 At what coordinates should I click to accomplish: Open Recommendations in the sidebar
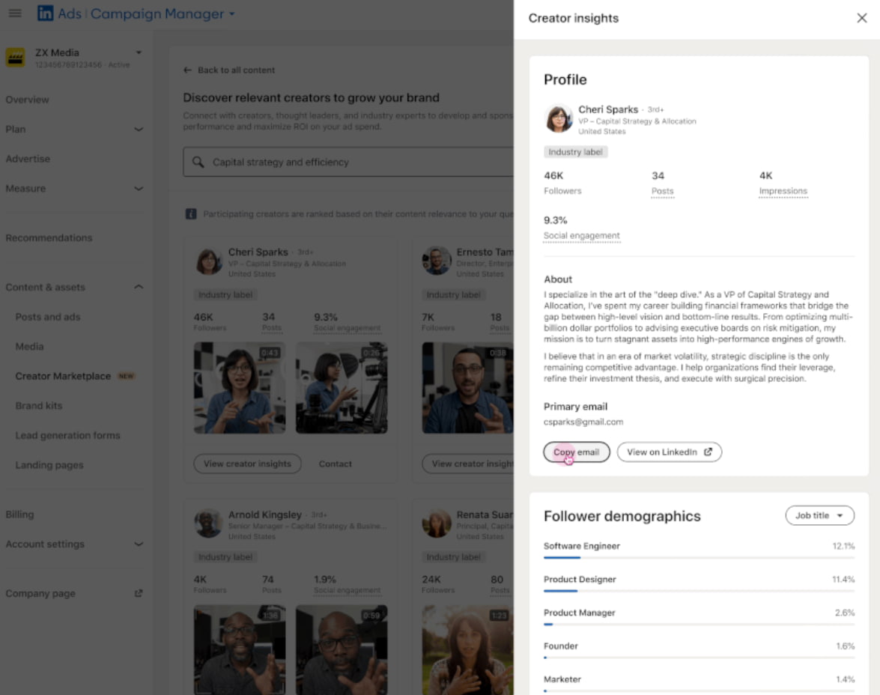tap(49, 238)
